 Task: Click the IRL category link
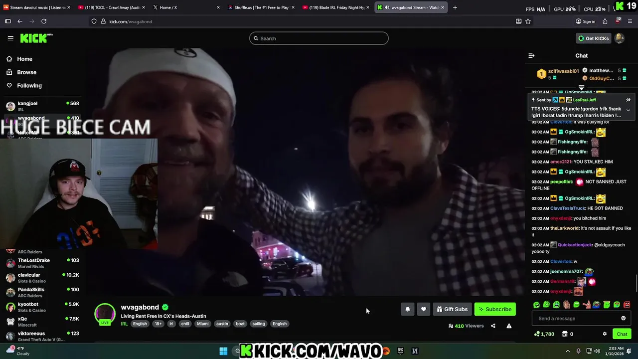point(124,324)
